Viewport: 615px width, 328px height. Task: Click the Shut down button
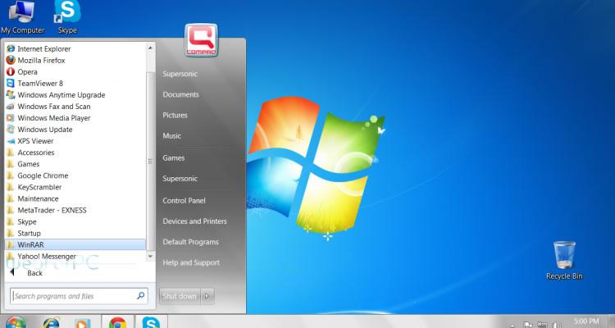[180, 296]
